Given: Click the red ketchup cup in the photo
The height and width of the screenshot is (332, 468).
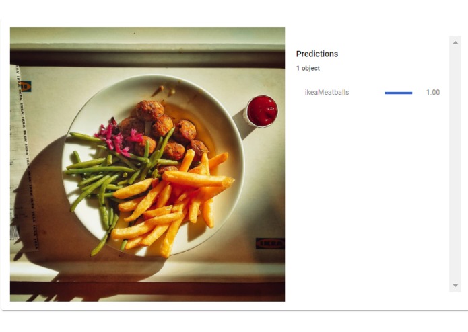Looking at the screenshot, I should 262,111.
